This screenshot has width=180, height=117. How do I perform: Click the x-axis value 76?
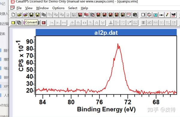click(x=99, y=102)
